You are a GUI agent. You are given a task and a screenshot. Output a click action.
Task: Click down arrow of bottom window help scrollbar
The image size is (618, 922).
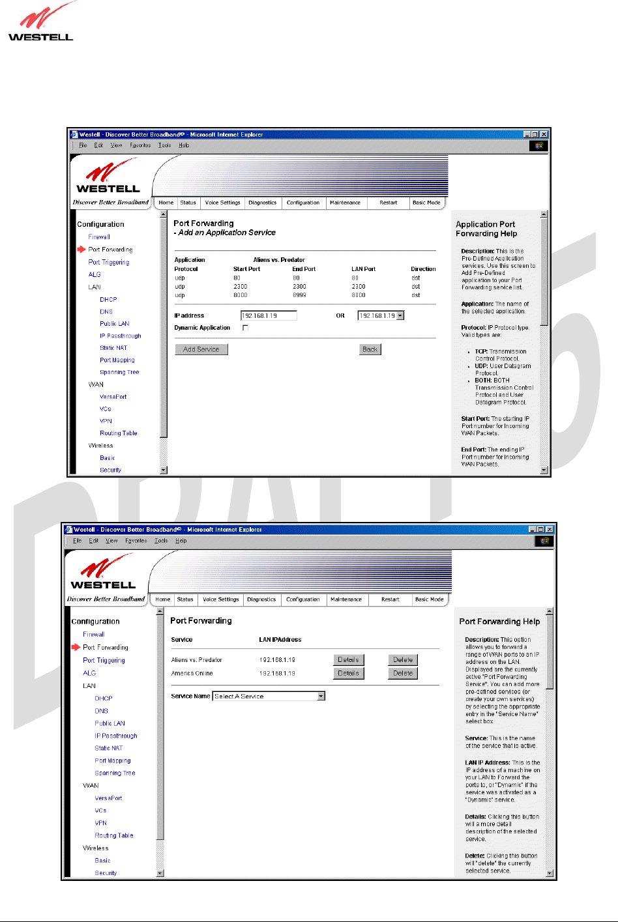(x=550, y=873)
